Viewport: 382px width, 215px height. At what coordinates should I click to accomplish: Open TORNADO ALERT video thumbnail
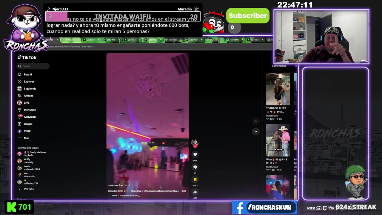click(278, 89)
